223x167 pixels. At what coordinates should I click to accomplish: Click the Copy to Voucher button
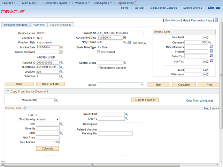(145, 100)
